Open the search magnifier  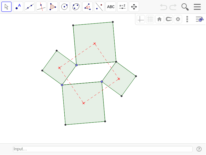(185, 7)
